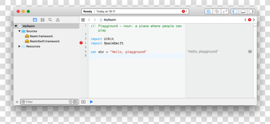Open the filter options icon in Filter field
This screenshot has width=270, height=124.
point(23,102)
